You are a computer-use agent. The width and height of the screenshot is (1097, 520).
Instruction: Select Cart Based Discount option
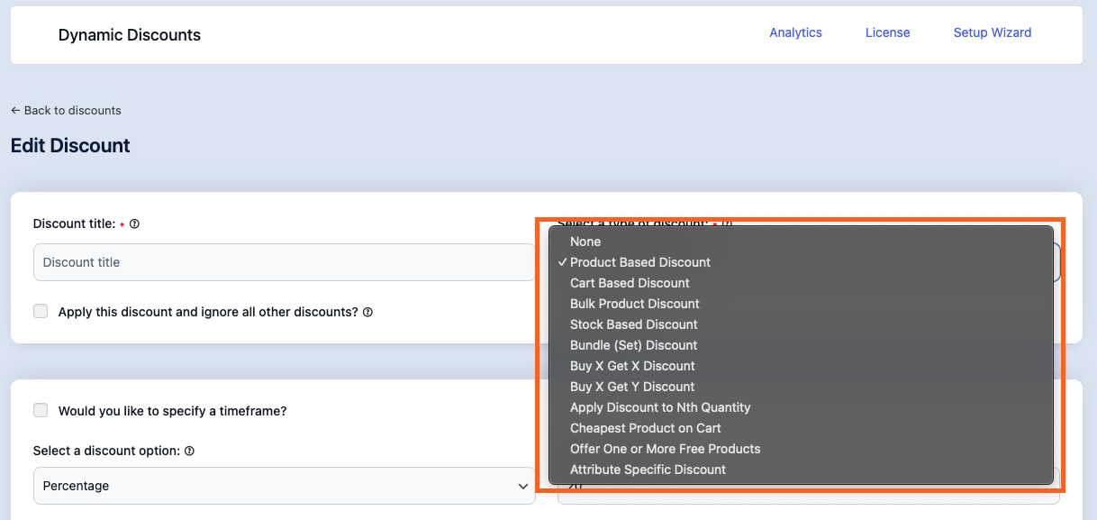(x=630, y=283)
